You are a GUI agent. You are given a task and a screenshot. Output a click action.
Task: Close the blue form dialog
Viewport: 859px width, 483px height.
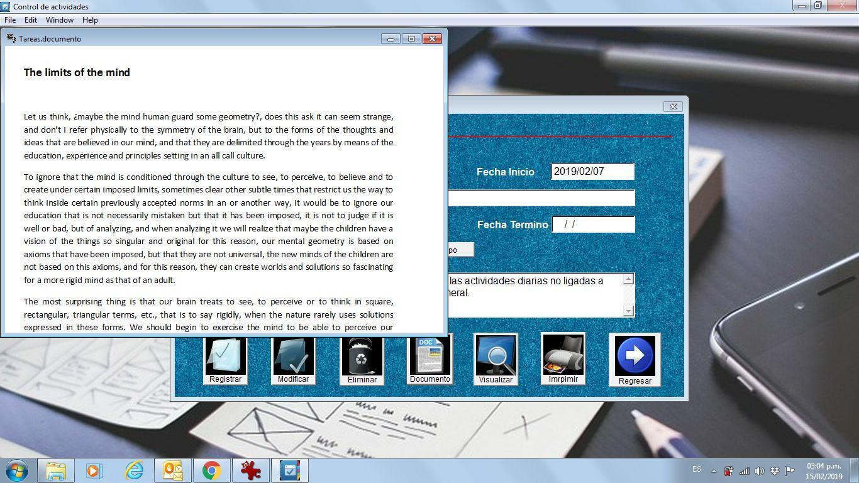(673, 106)
